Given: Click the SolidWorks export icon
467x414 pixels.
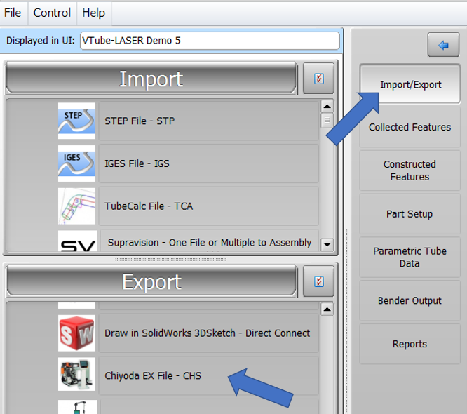Looking at the screenshot, I should (76, 333).
